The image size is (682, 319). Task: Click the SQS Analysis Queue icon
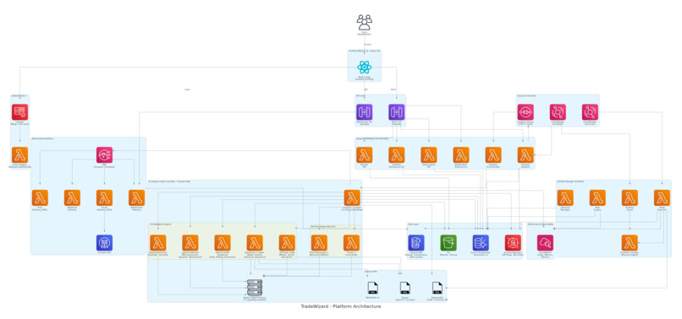pos(525,112)
